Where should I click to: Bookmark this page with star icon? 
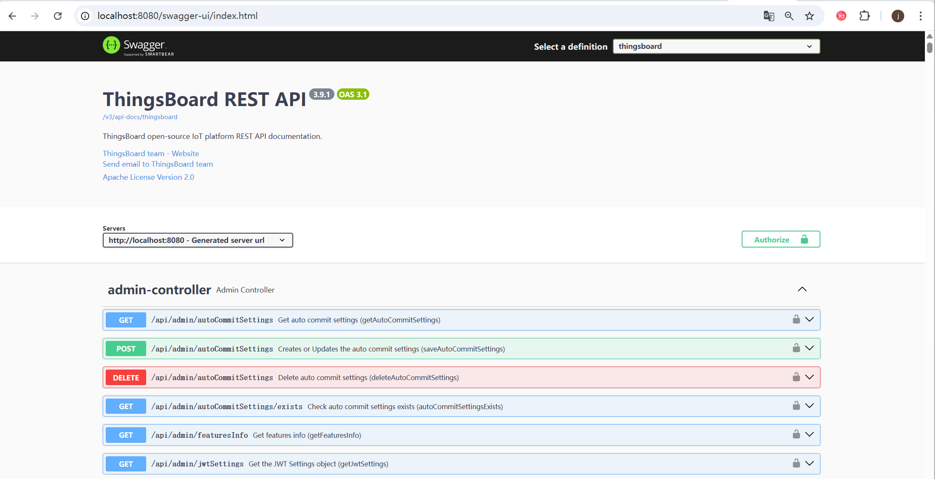pos(809,16)
